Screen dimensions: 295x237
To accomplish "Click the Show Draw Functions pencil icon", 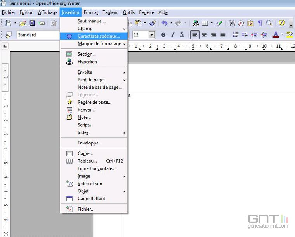I will (x=219, y=23).
